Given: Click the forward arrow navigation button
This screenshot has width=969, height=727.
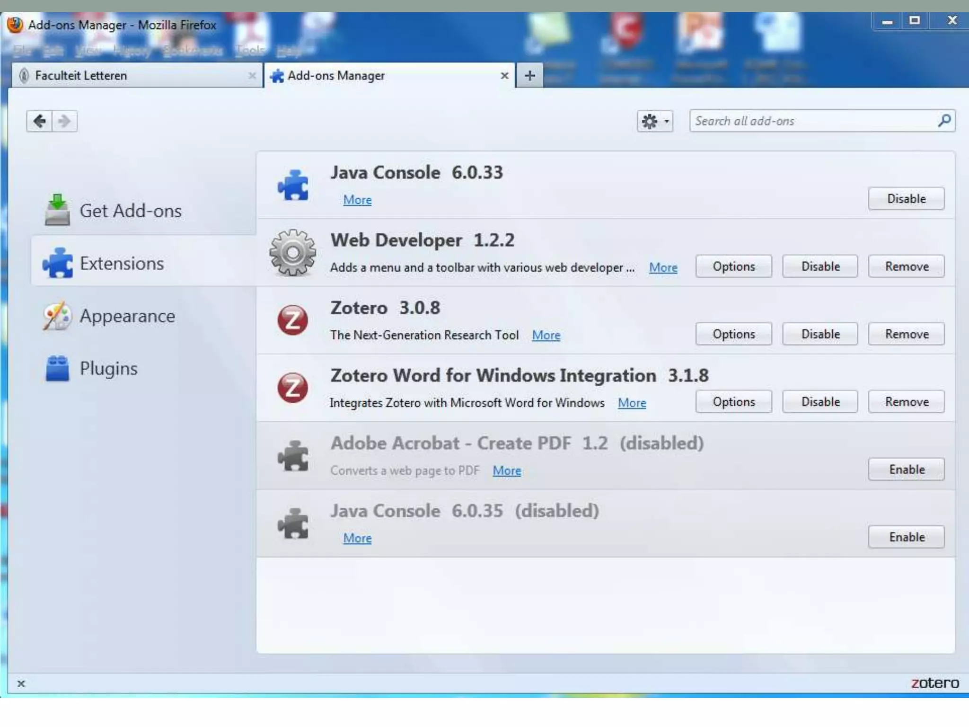Looking at the screenshot, I should [65, 121].
